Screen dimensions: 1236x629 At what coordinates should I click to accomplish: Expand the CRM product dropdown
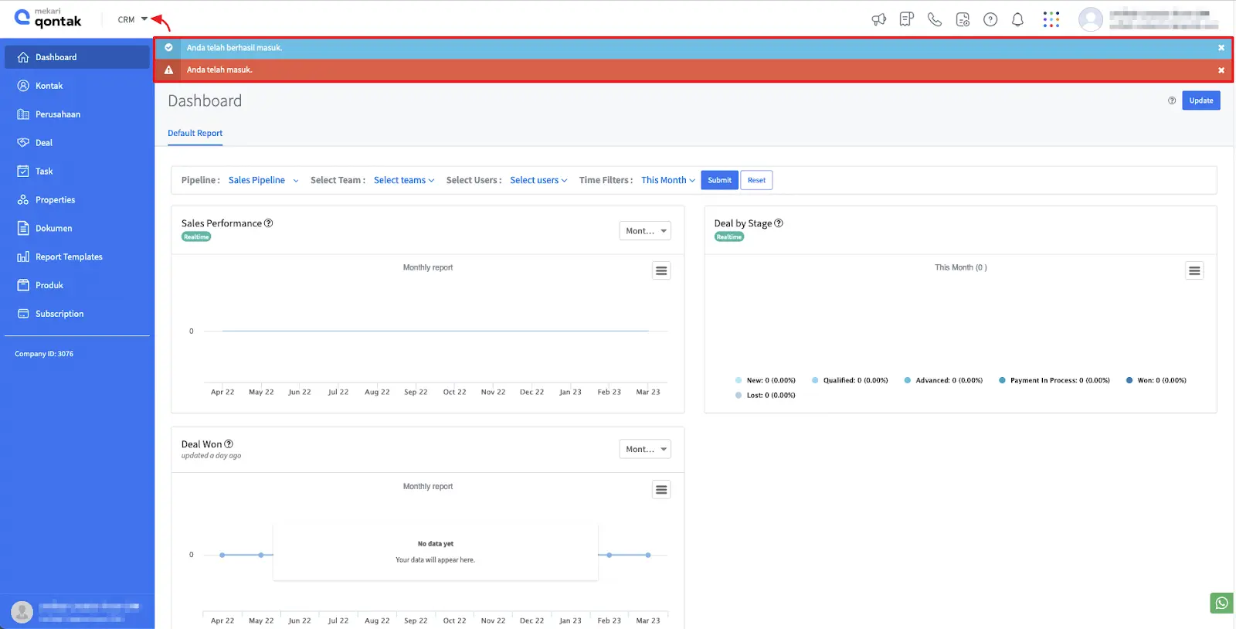(x=132, y=19)
